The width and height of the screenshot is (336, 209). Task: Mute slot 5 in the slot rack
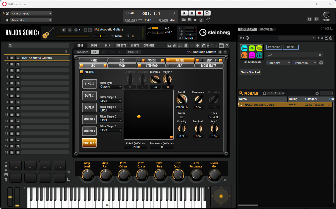click(12, 83)
